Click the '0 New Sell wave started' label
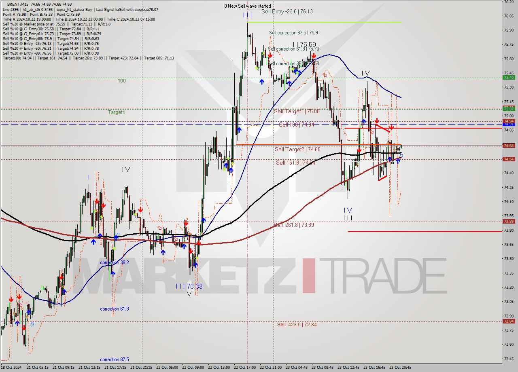Image resolution: width=518 pixels, height=372 pixels. click(248, 6)
